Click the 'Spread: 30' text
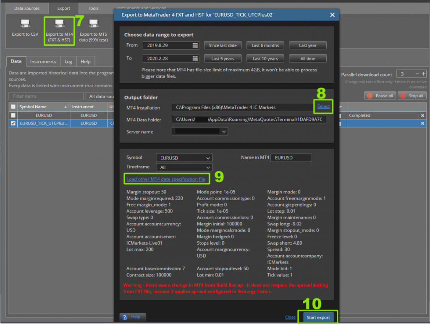Viewport: 430px width, 324px height. click(278, 249)
